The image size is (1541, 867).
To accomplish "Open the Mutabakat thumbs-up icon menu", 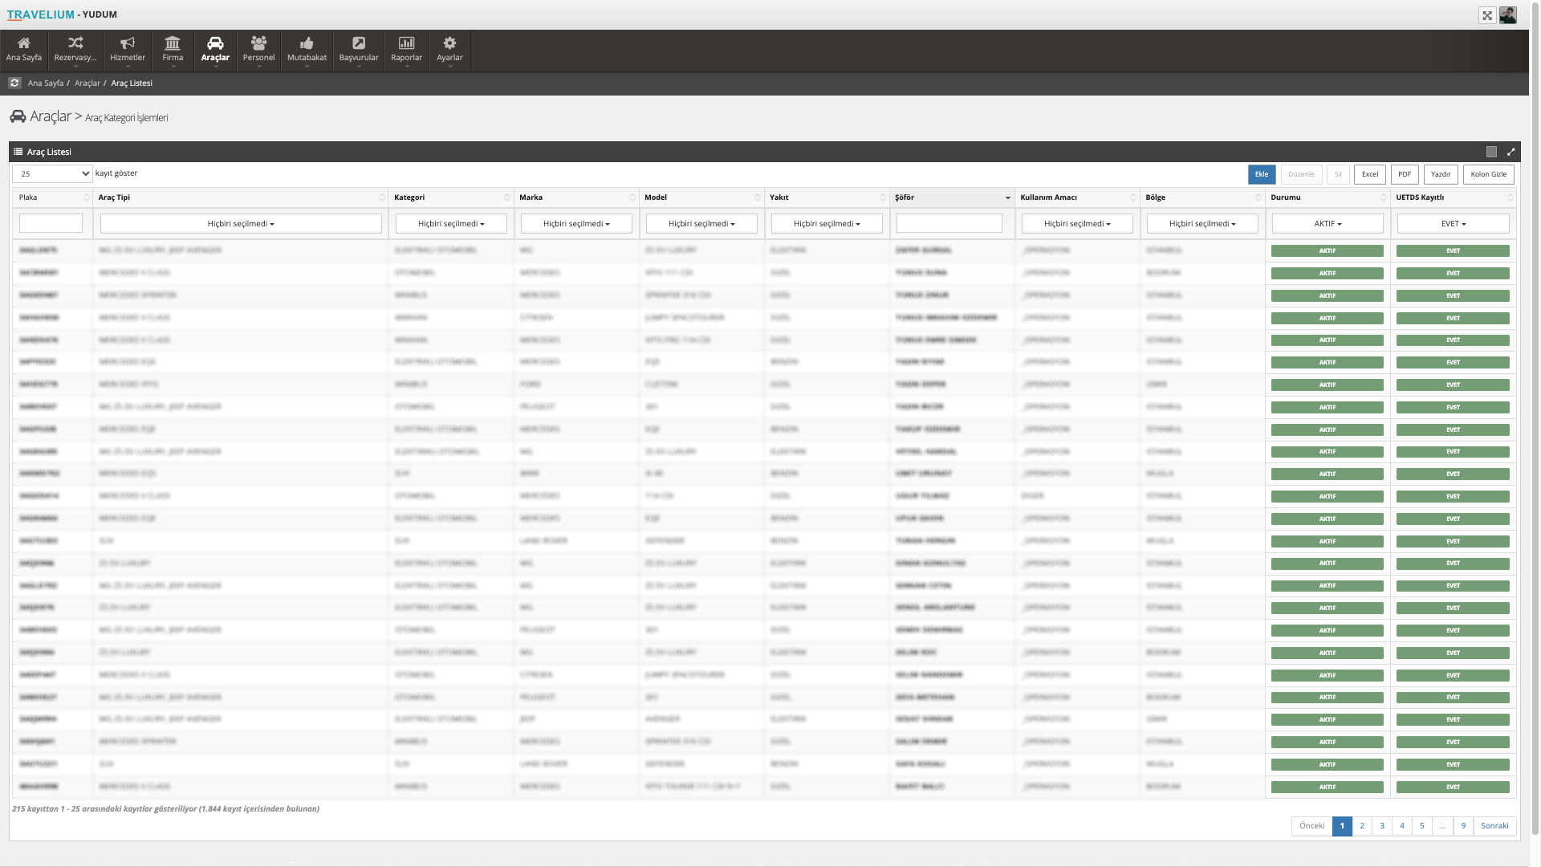I will [307, 49].
